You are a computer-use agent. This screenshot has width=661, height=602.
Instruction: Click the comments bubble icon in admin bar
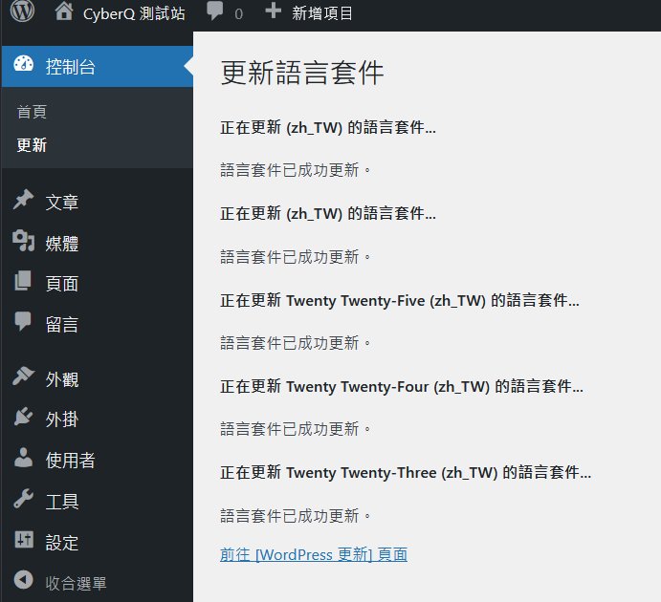215,11
